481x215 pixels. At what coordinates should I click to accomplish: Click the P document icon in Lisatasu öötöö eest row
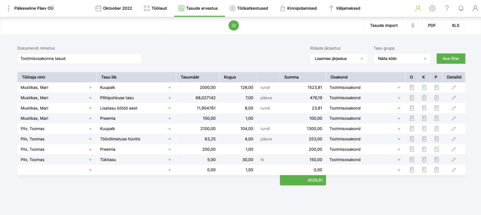436,108
